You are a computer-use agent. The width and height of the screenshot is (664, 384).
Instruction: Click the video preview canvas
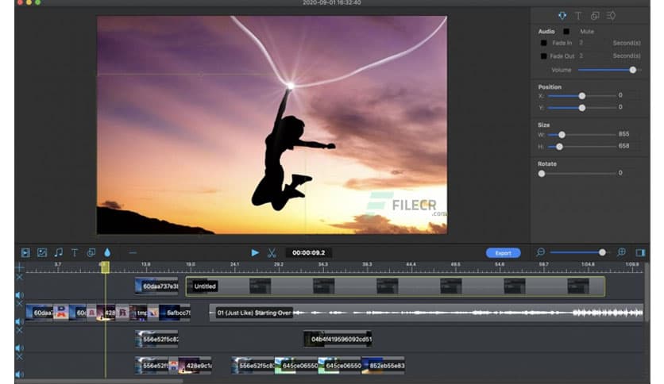pyautogui.click(x=272, y=125)
